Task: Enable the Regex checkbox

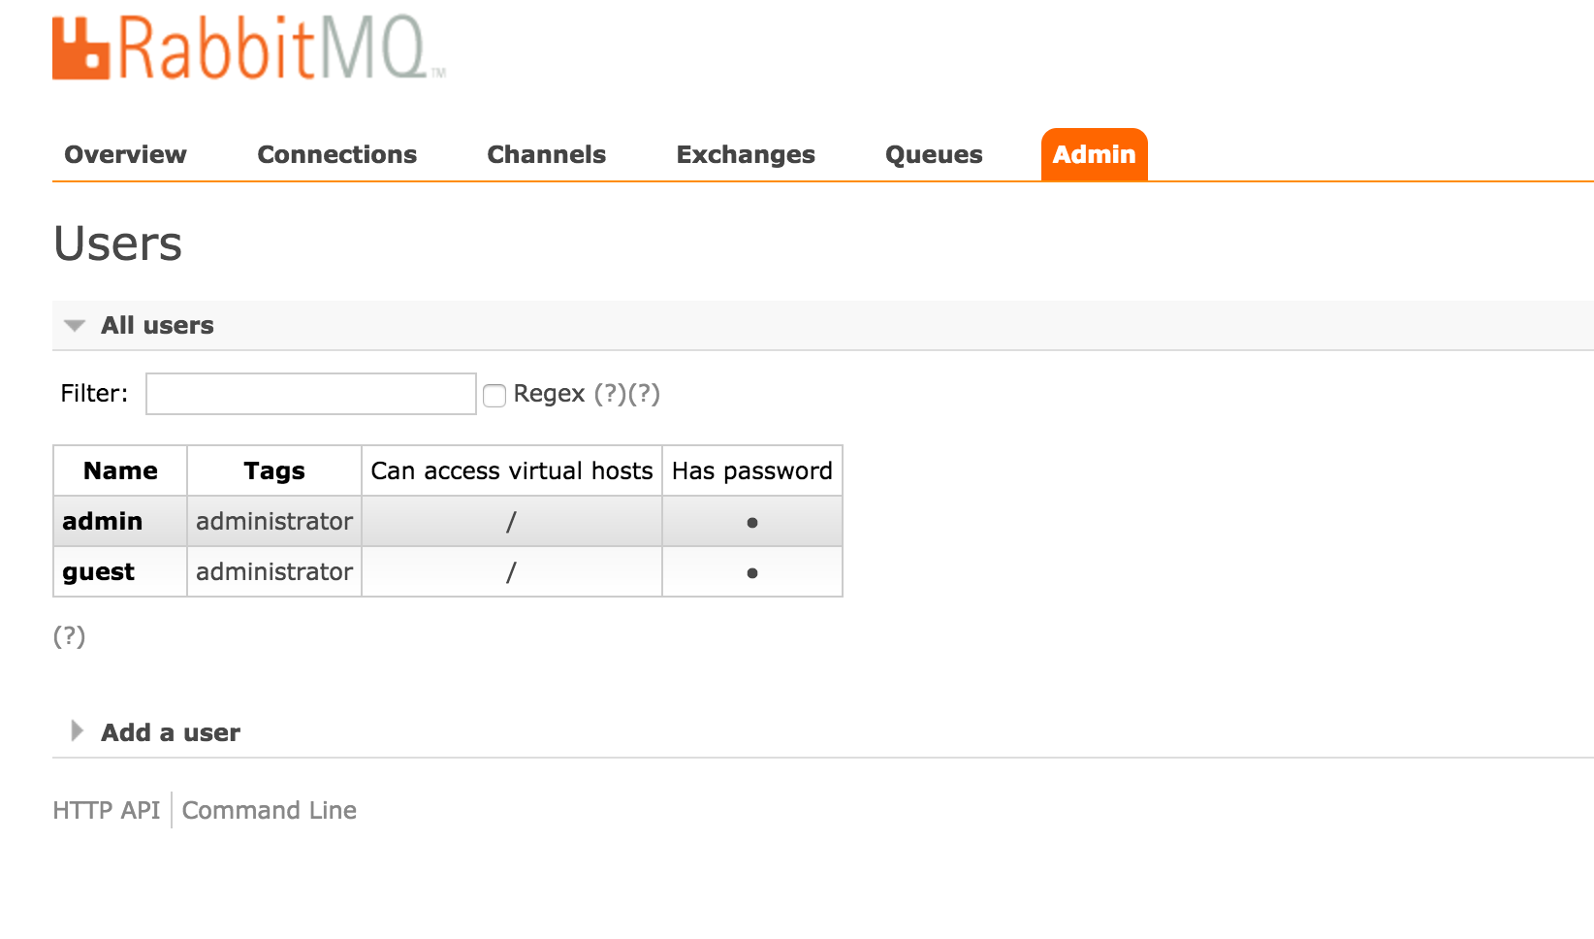Action: pos(494,395)
